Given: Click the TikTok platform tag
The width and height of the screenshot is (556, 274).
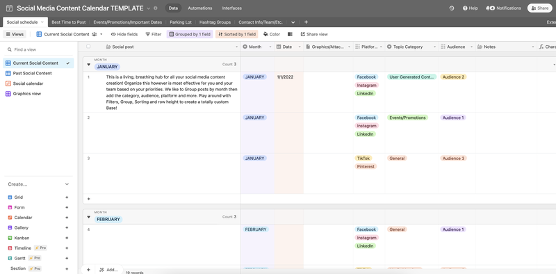Looking at the screenshot, I should tap(363, 159).
